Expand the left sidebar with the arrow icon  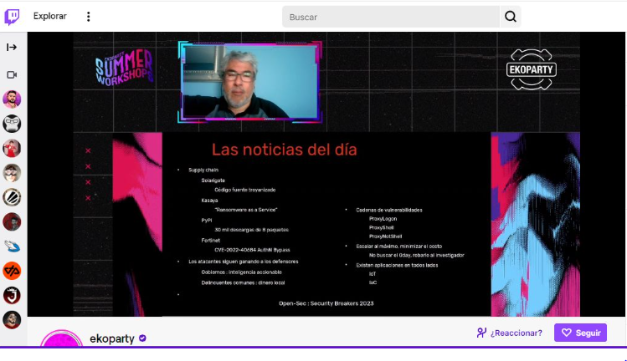tap(12, 48)
